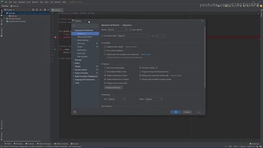Click the green run arrow in editor gutter
The height and width of the screenshot is (148, 263).
pyautogui.click(x=55, y=49)
